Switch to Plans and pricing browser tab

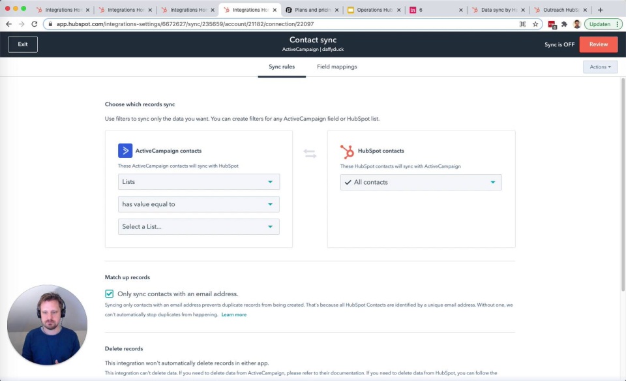[312, 10]
